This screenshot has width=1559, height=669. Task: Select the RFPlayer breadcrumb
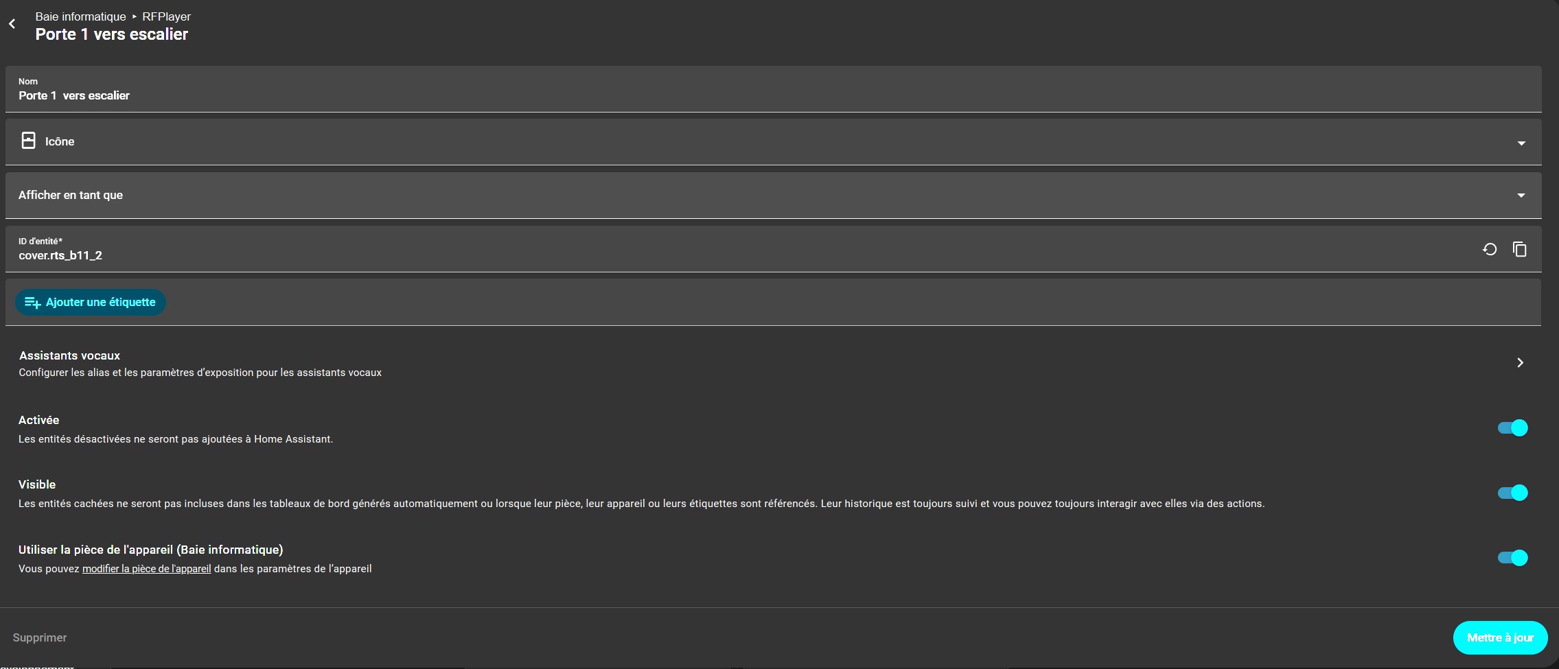point(166,16)
